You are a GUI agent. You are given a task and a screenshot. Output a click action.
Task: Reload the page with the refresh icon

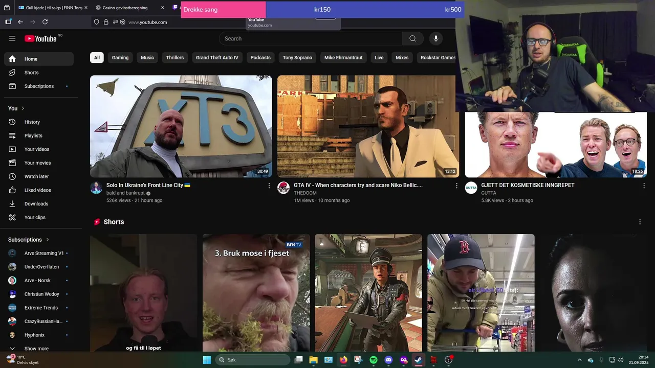pos(45,22)
